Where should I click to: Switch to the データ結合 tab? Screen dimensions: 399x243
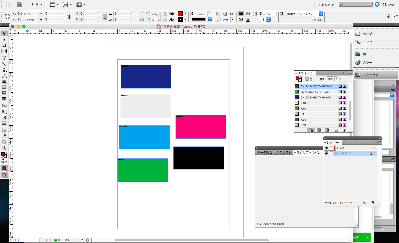[x=265, y=153]
